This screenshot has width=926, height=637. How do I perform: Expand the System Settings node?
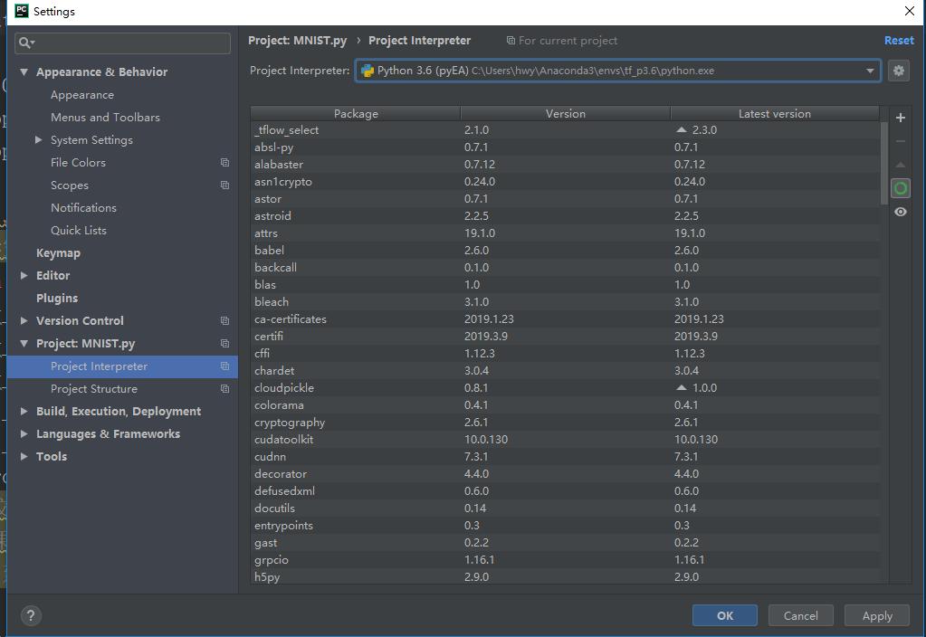tap(38, 140)
